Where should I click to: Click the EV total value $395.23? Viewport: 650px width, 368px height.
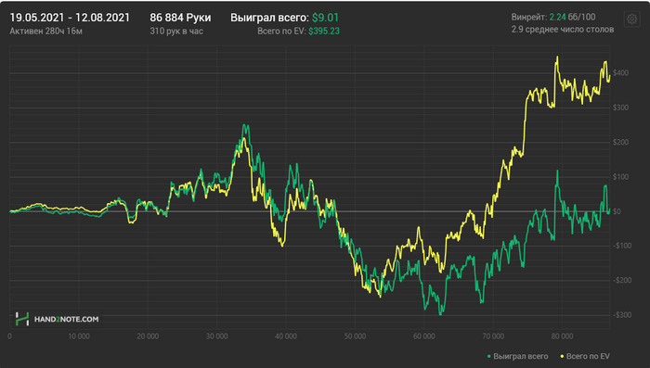click(324, 32)
